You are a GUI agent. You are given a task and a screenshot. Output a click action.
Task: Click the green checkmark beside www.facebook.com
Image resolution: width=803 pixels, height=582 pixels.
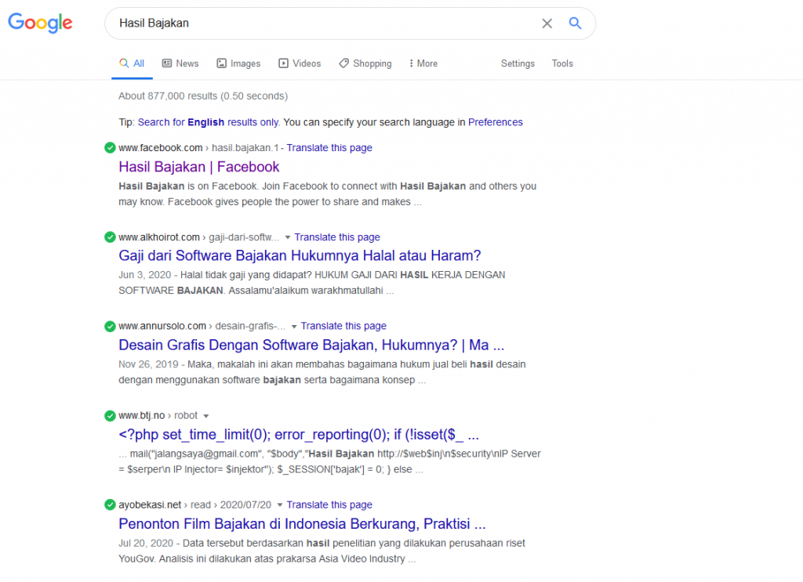coord(110,148)
